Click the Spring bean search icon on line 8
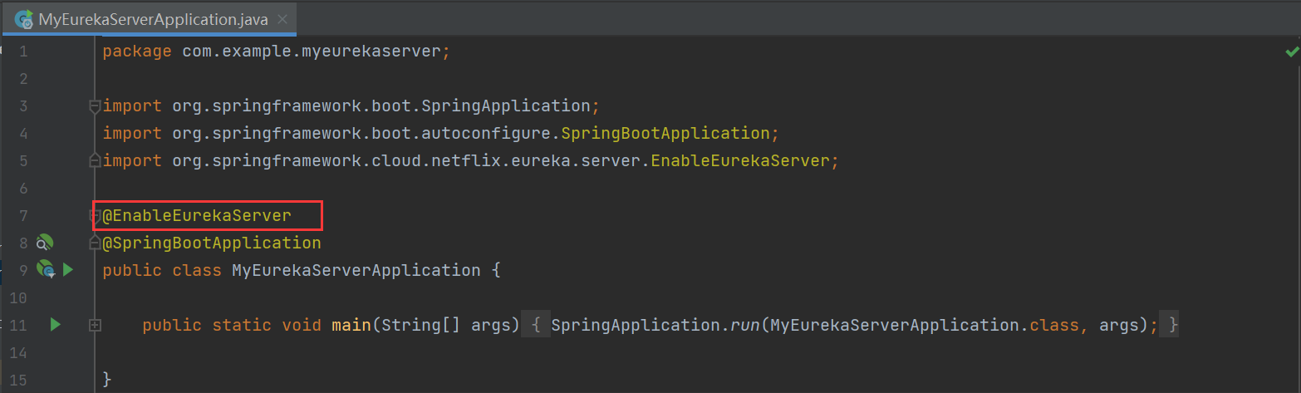The width and height of the screenshot is (1301, 393). [x=44, y=243]
